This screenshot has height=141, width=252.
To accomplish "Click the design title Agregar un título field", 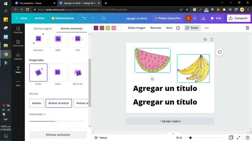I will [x=137, y=18].
